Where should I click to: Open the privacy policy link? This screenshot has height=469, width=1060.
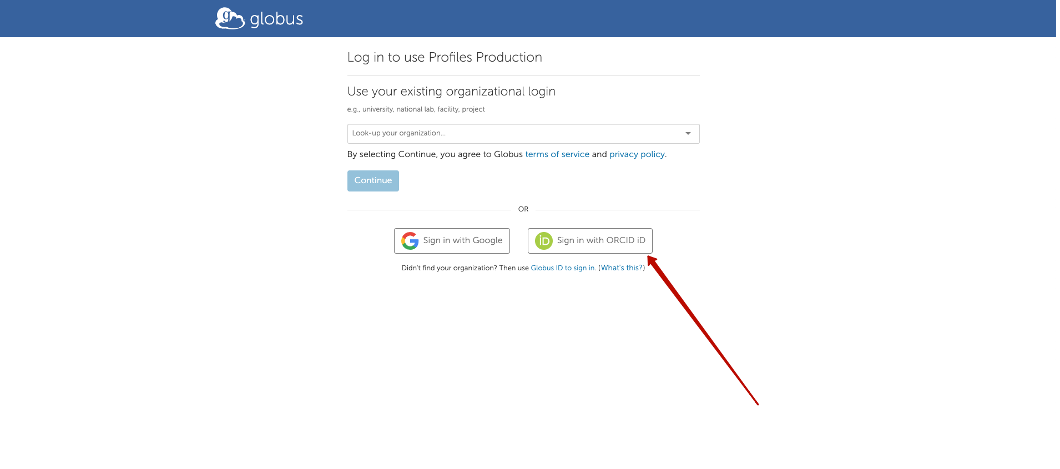pyautogui.click(x=637, y=154)
